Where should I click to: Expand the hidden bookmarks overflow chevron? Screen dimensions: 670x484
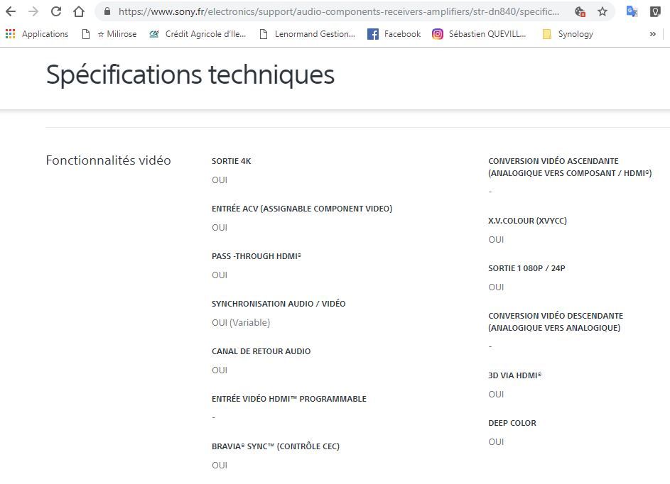coord(652,34)
